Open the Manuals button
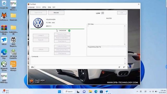This screenshot has height=94, width=167. pyautogui.click(x=56, y=13)
